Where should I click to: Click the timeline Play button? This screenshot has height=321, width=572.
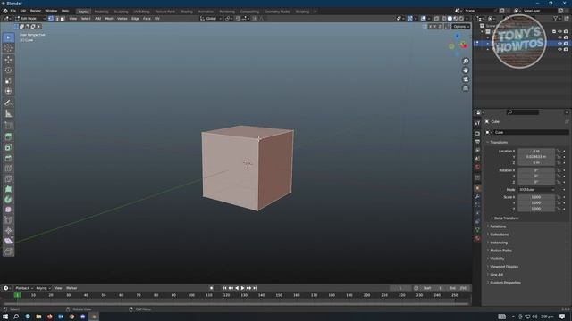tap(242, 288)
